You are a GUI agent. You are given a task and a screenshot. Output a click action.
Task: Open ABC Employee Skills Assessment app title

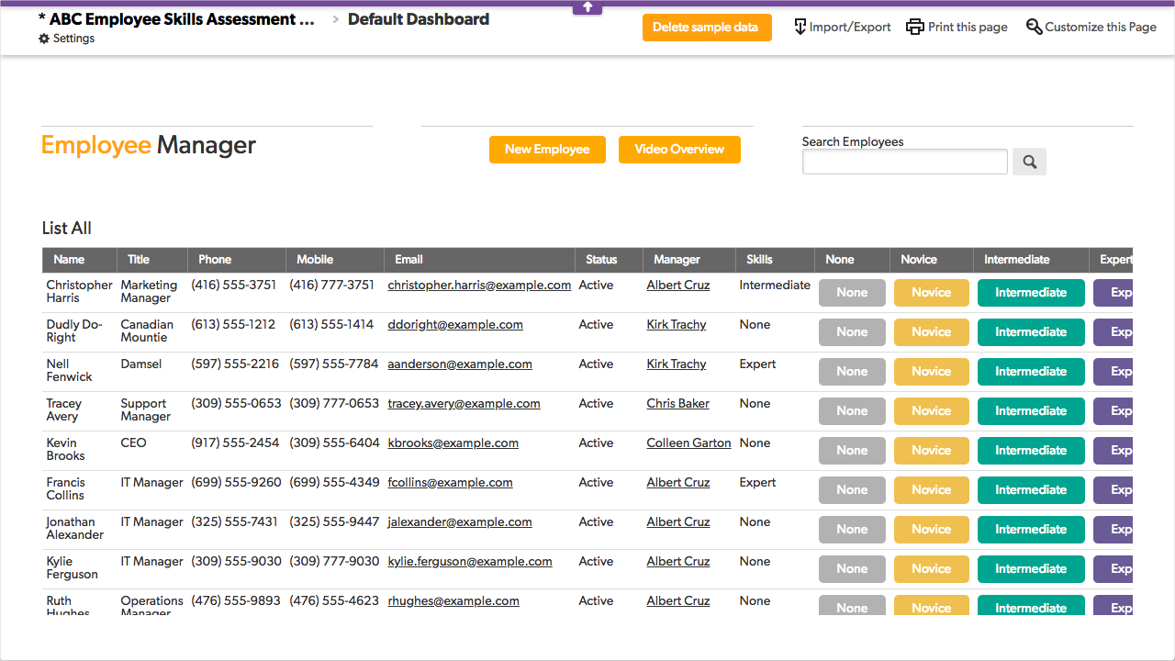coord(176,19)
